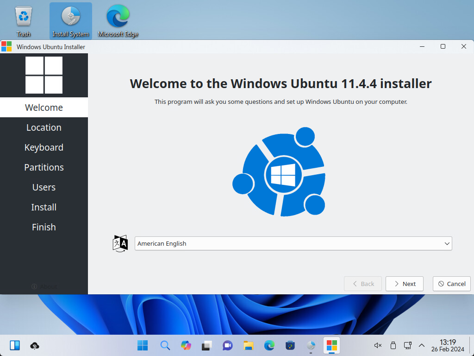The image size is (474, 356).
Task: Open the widgets panel icon on taskbar
Action: pos(15,345)
